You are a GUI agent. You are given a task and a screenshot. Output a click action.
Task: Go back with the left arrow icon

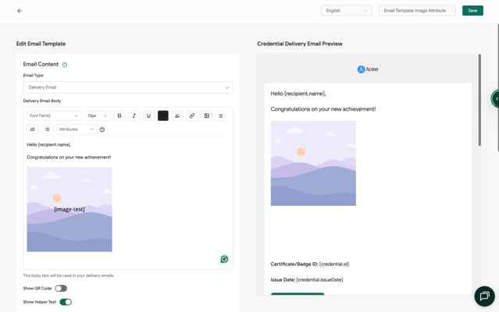coord(20,11)
